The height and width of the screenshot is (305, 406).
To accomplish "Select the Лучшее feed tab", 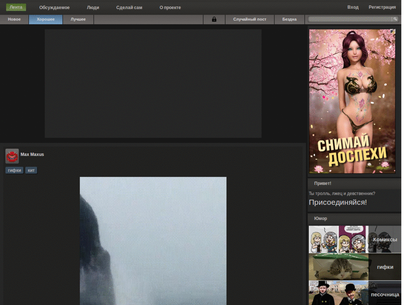I will click(x=78, y=19).
